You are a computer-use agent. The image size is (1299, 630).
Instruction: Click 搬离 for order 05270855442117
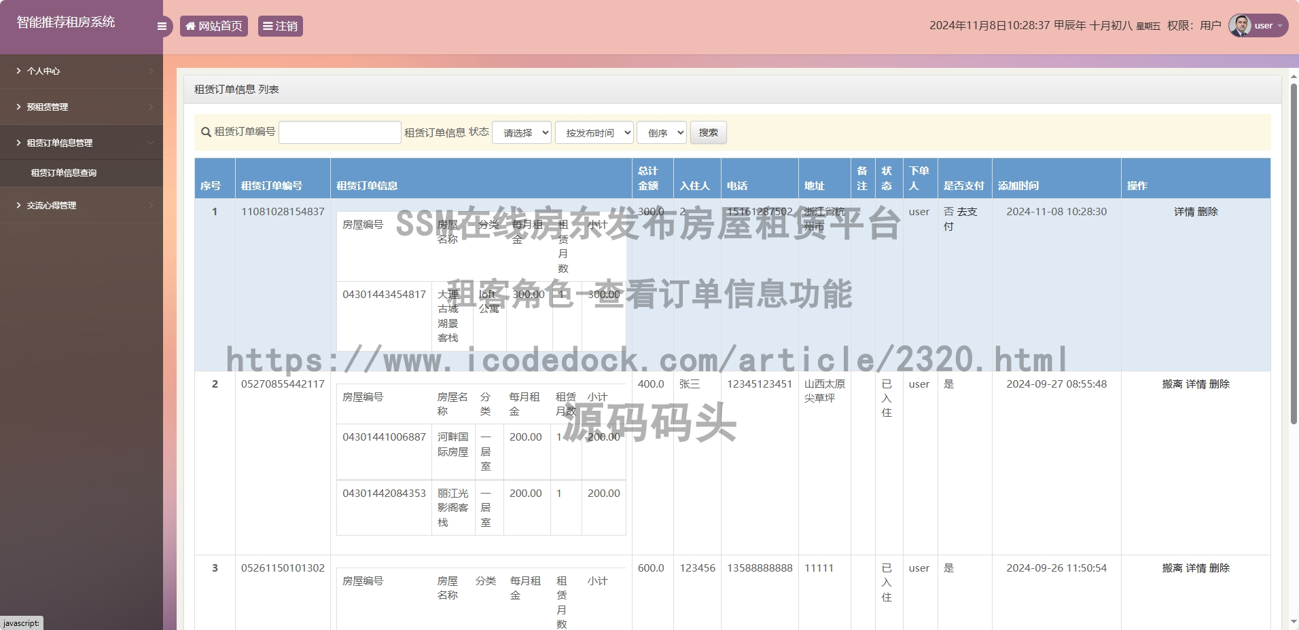(1173, 384)
